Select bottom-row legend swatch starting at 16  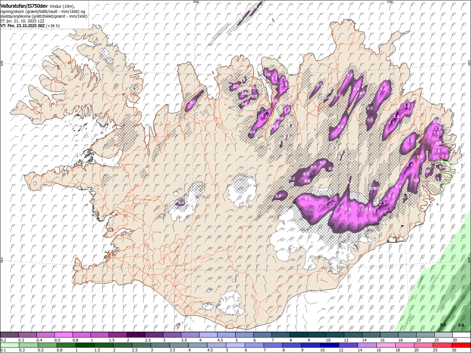coord(386,345)
